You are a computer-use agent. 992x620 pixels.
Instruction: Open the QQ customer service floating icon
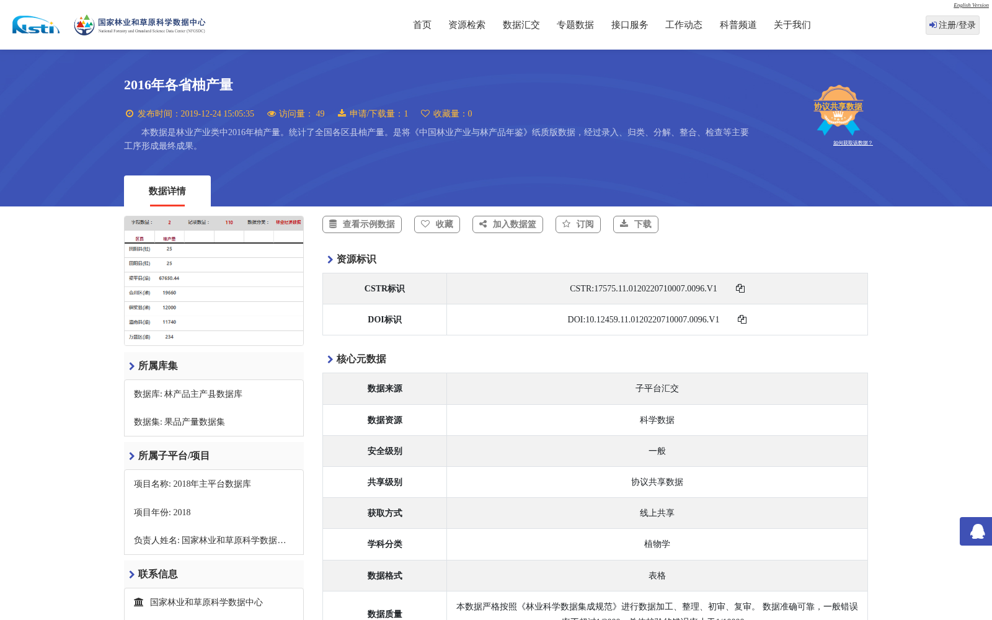977,531
